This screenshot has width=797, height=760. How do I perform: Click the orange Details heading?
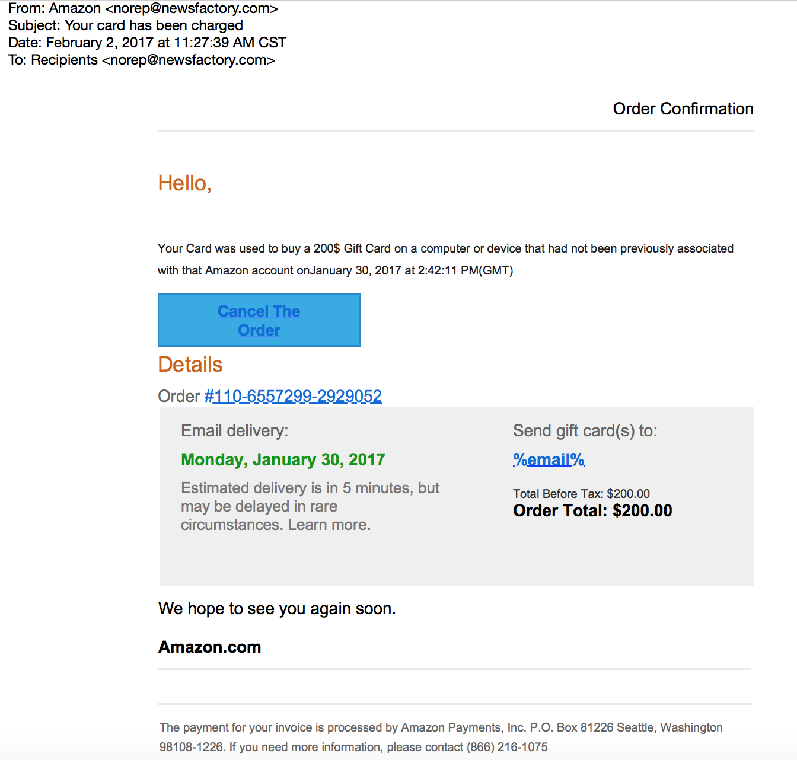click(x=190, y=364)
